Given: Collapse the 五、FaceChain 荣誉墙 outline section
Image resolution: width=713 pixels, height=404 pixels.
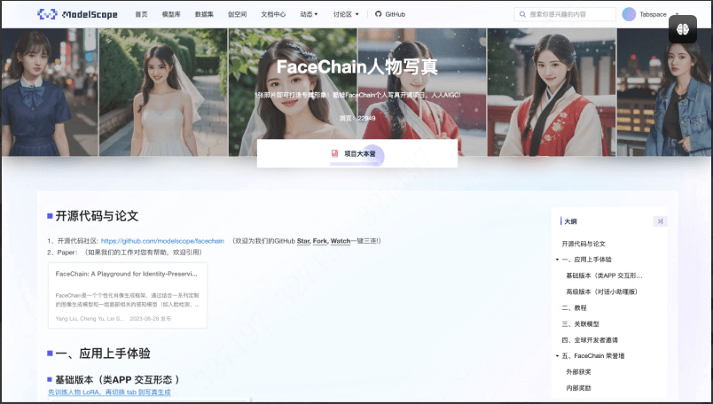Looking at the screenshot, I should point(557,356).
